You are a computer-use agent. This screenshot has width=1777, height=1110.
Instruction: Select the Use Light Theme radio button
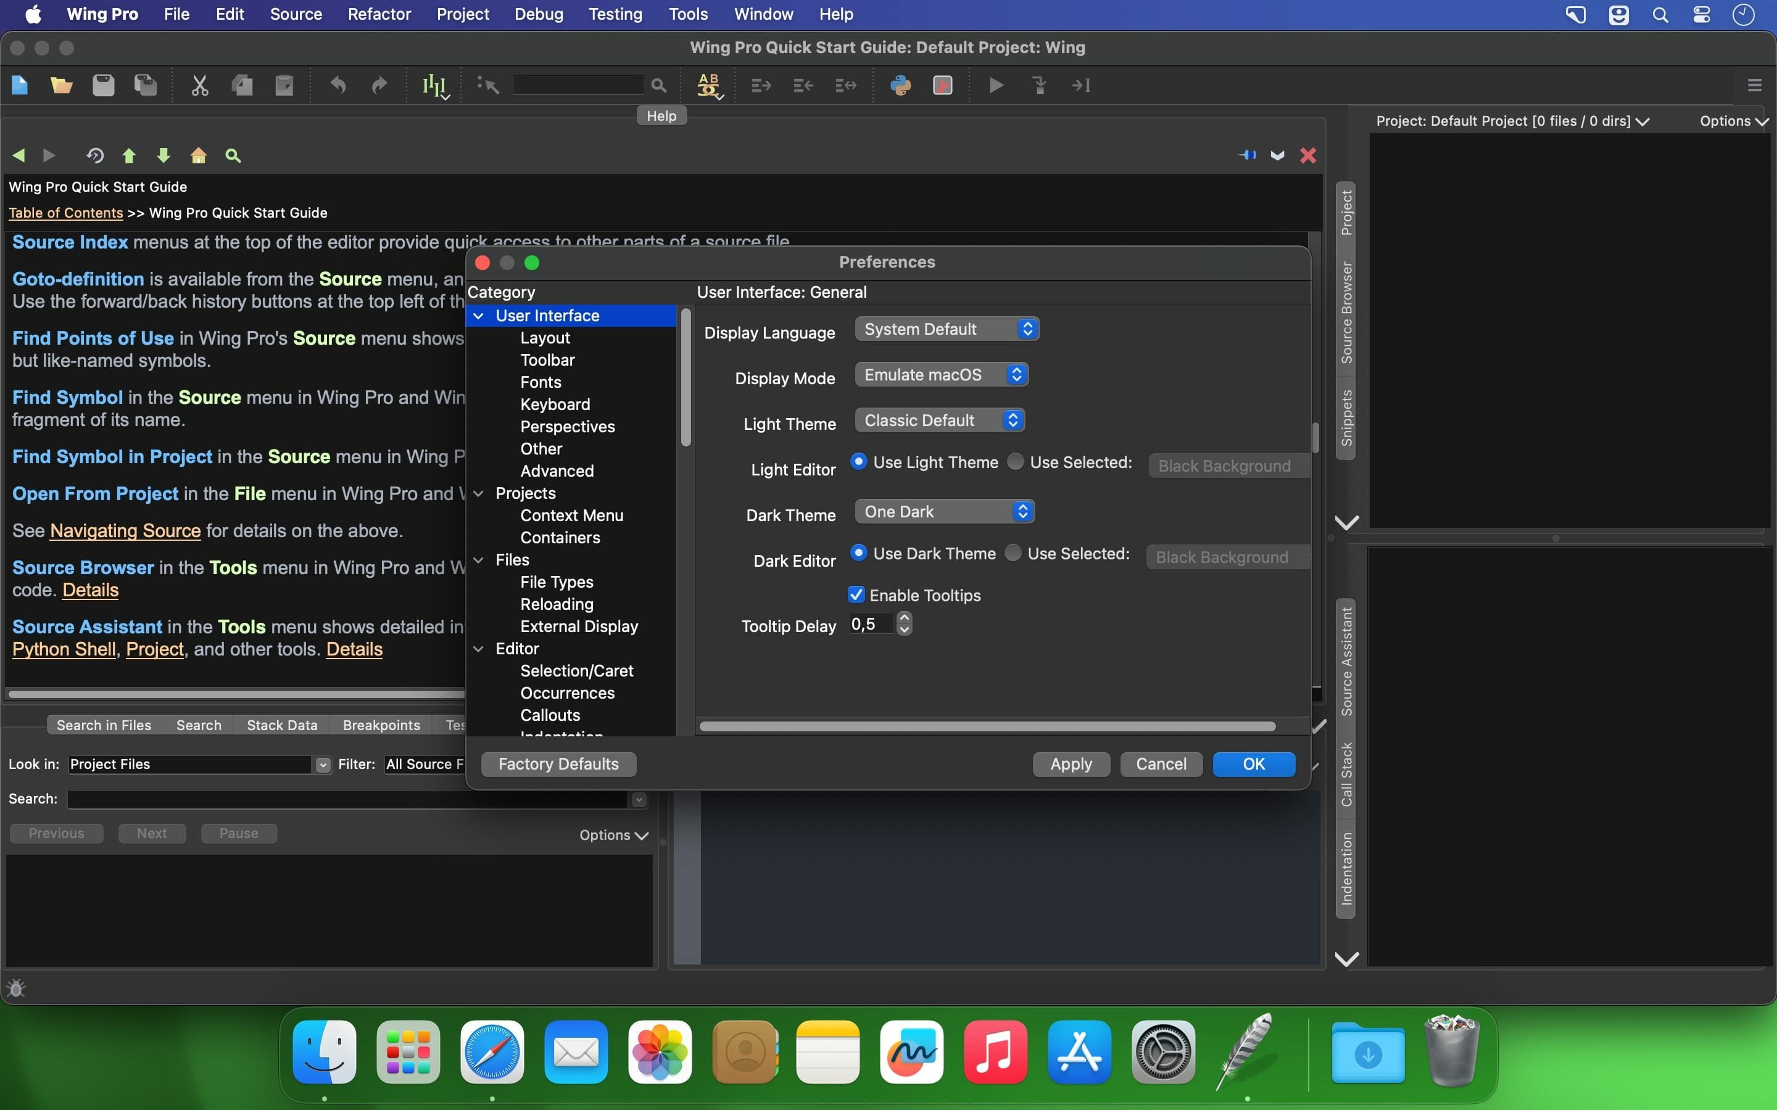click(858, 462)
